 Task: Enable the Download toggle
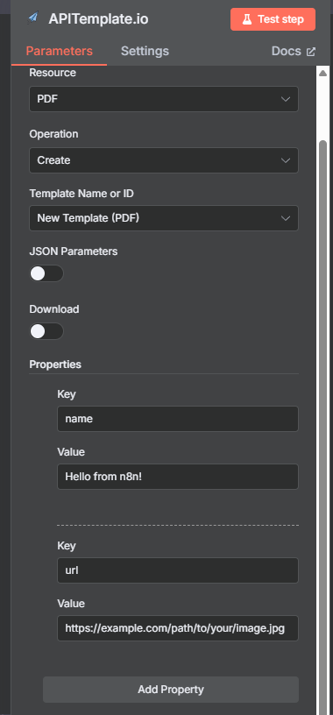click(x=46, y=331)
